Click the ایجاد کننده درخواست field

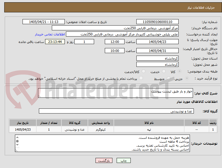pos(122,34)
